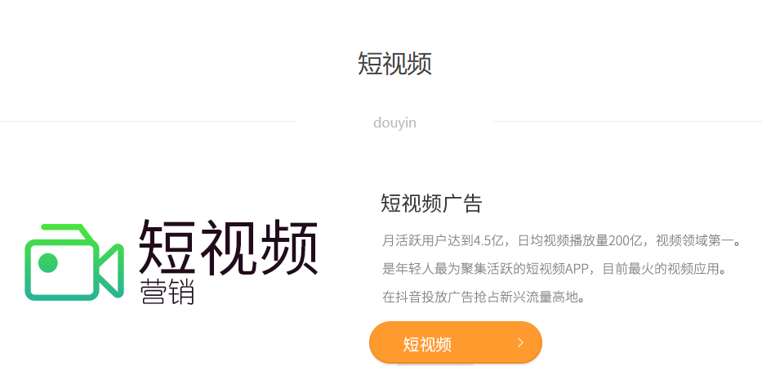Click the orange 短视频 button
This screenshot has height=389, width=762.
pyautogui.click(x=456, y=342)
